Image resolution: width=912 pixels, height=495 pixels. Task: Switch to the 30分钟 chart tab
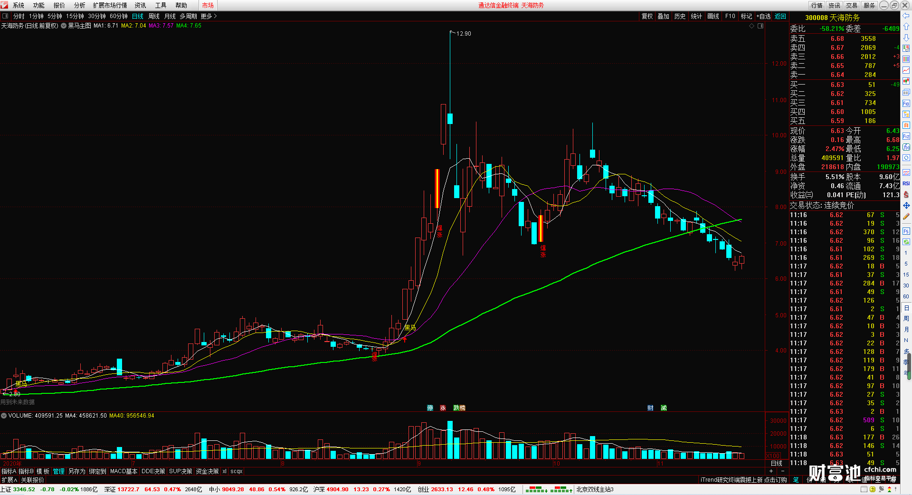coord(96,16)
